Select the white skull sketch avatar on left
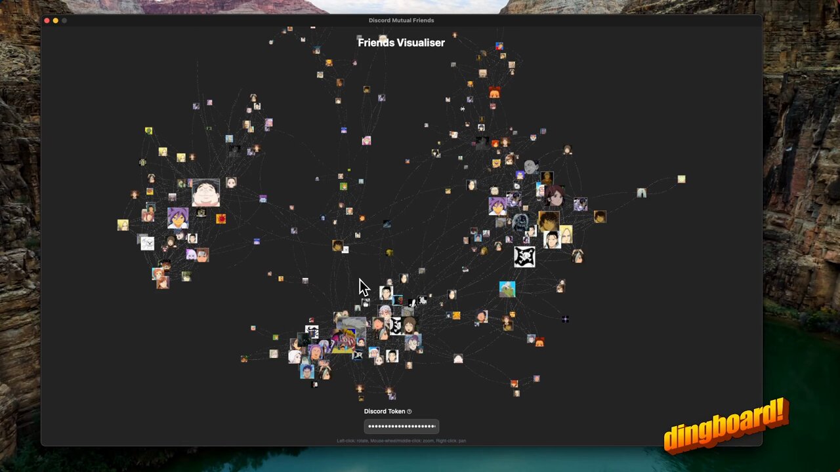This screenshot has height=472, width=840. click(148, 243)
